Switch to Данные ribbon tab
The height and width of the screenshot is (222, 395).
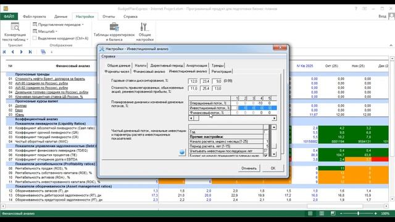coord(60,17)
